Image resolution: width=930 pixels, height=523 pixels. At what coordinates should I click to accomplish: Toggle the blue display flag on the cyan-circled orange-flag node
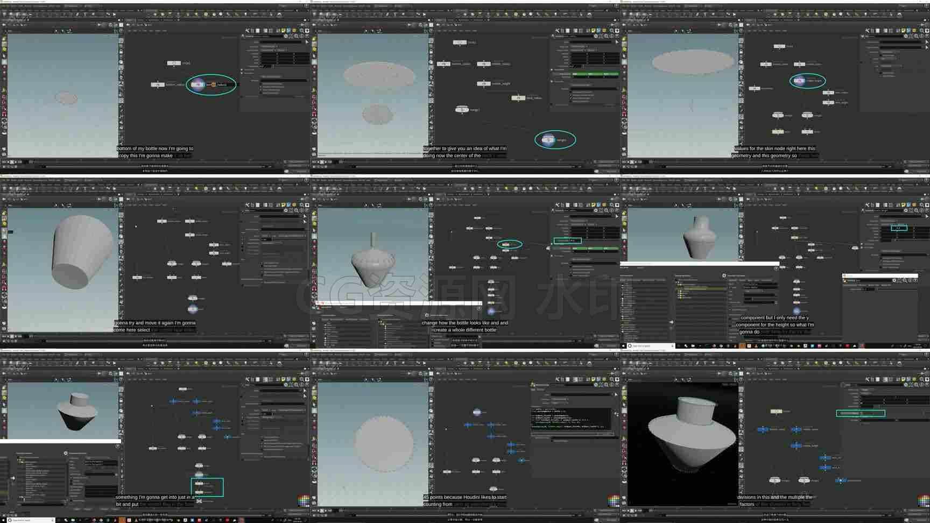[x=203, y=84]
